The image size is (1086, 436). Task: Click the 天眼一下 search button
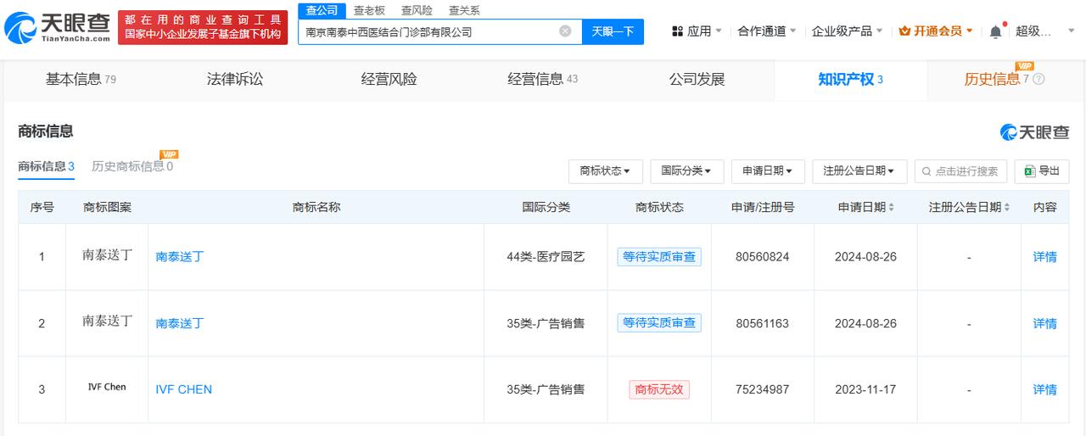pos(613,31)
